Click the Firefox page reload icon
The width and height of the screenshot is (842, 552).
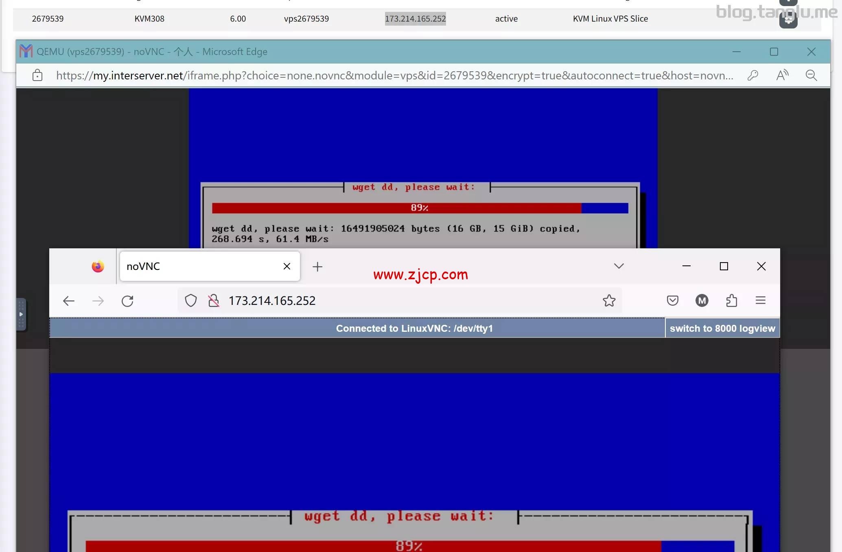point(127,301)
